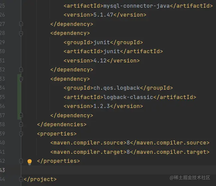Click the junit groupId value
The width and height of the screenshot is (216, 186).
102,43
